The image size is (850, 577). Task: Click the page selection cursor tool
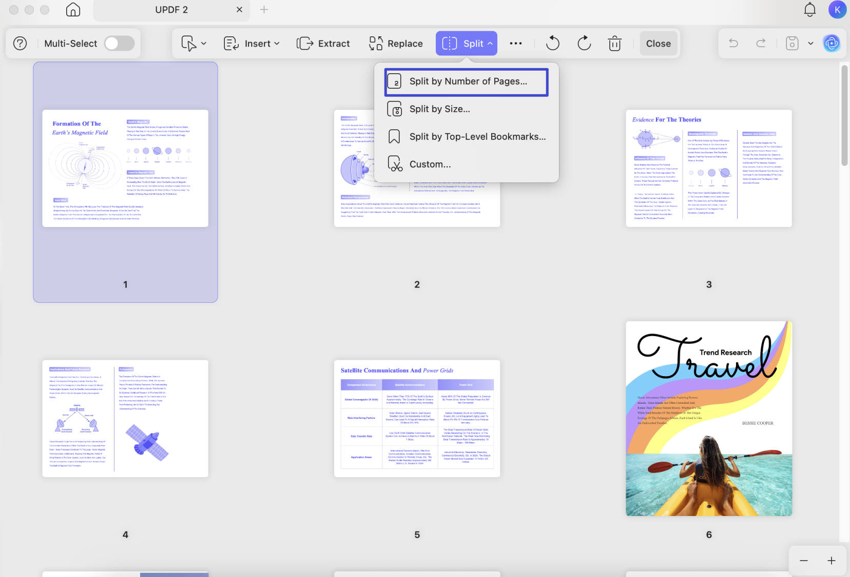click(x=189, y=44)
